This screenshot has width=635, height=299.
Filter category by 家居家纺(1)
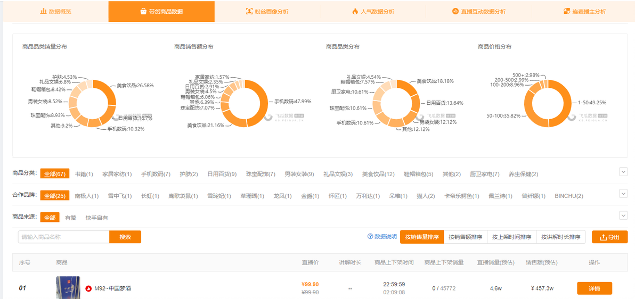pos(117,174)
